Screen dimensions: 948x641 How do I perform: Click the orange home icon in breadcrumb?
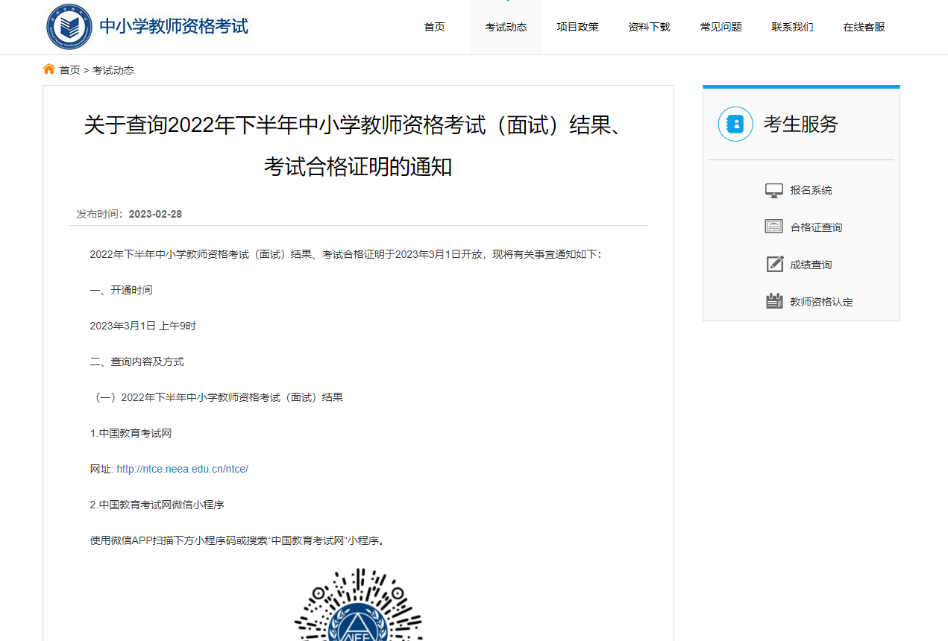pos(49,69)
